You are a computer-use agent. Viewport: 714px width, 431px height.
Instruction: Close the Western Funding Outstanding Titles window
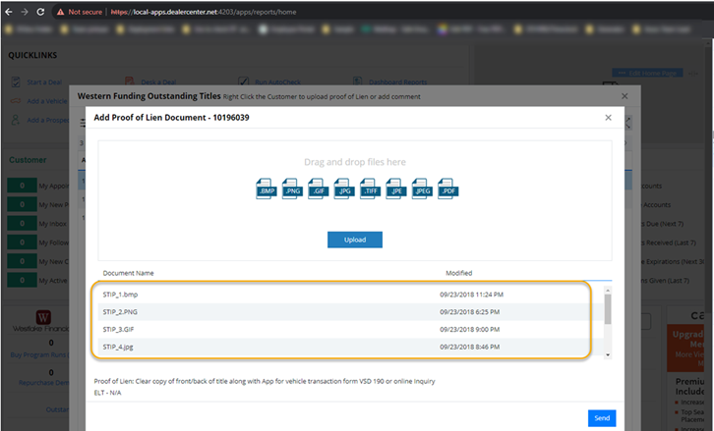(625, 96)
